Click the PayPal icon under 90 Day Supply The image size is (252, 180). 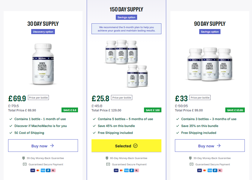pos(215,170)
